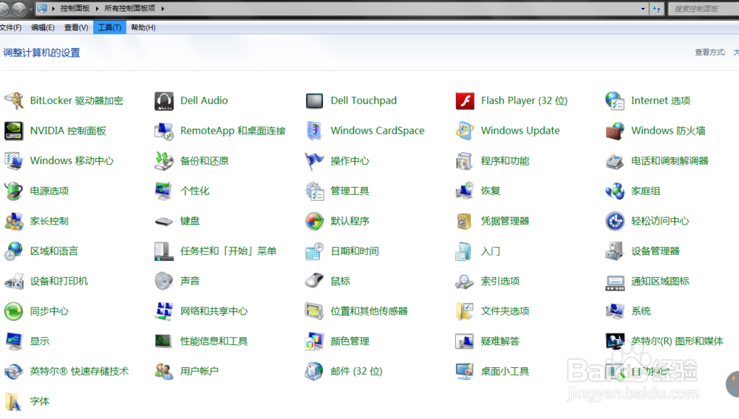739x419 pixels.
Task: Open the 入门 link
Action: pos(491,251)
